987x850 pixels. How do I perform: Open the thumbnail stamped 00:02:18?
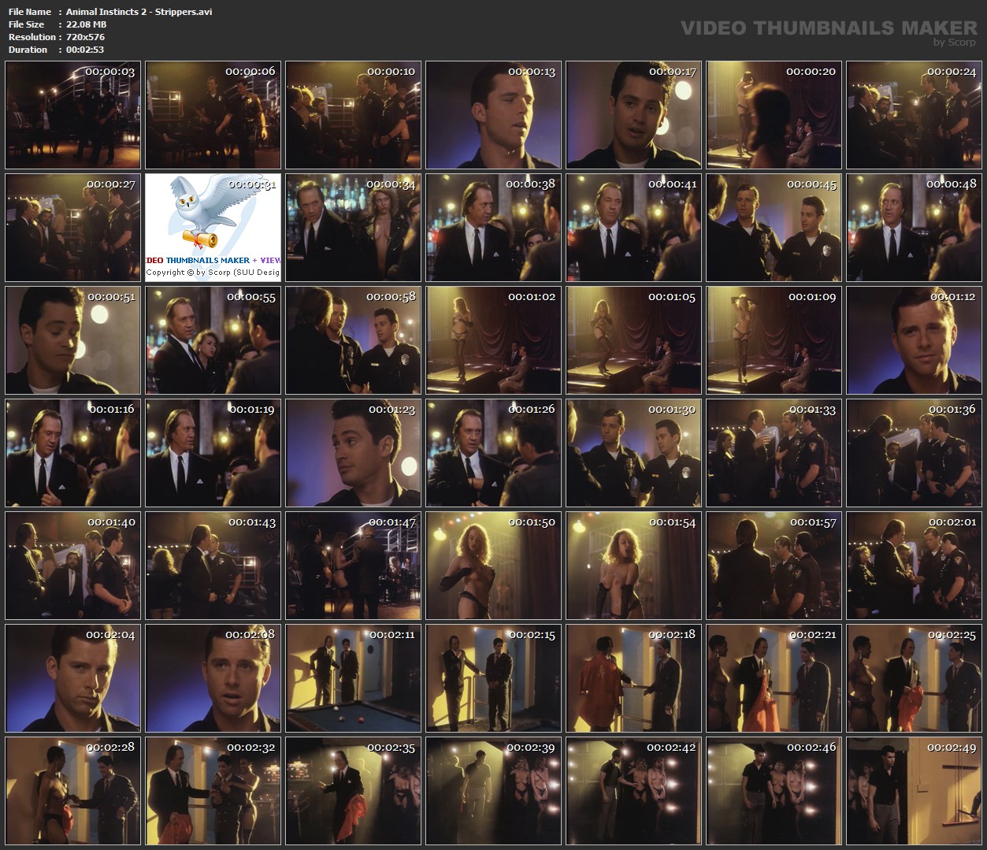634,678
